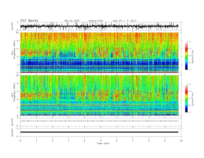Click the "10" tick label on the Time axis
The width and height of the screenshot is (204, 158).
coord(181,141)
